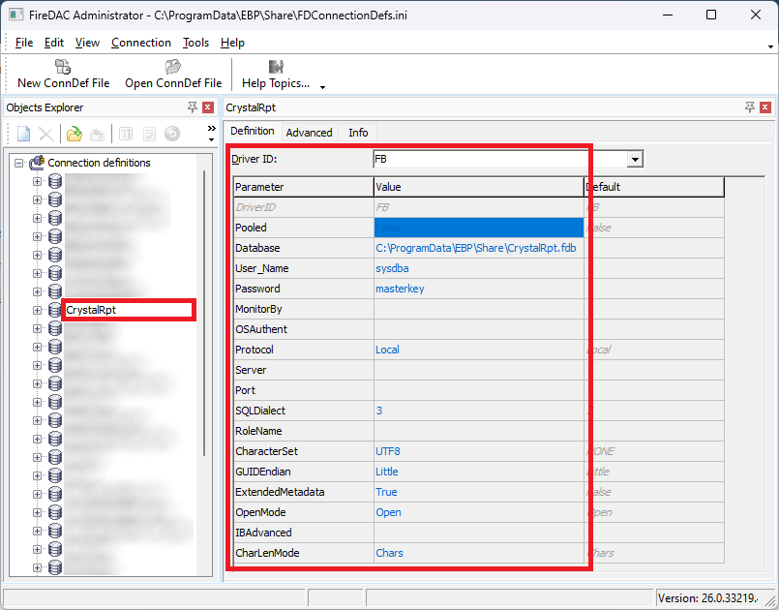Click the Open ConnDef File toolbar icon
779x610 pixels.
(x=173, y=67)
